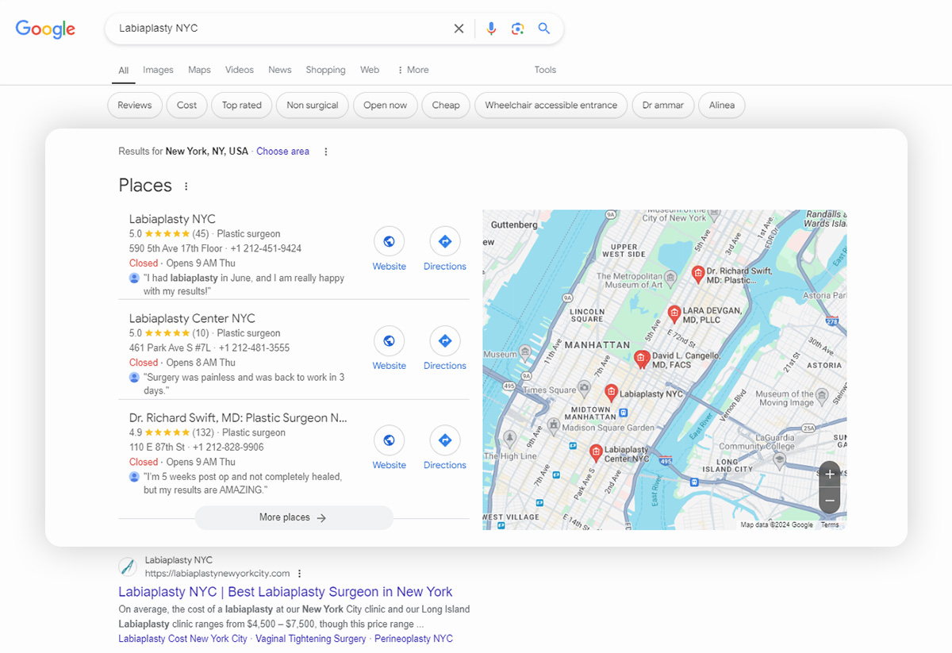Click the More places button

click(294, 518)
